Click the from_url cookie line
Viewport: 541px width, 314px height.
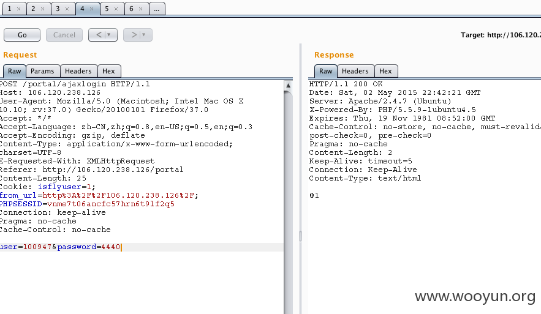coord(99,195)
